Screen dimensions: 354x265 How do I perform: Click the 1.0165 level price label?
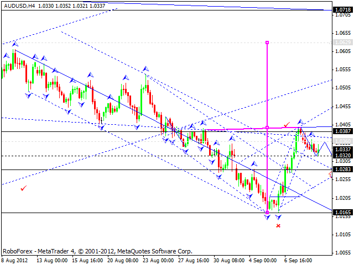pos(343,212)
